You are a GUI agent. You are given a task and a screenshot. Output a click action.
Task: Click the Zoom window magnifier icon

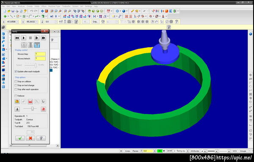(52, 11)
